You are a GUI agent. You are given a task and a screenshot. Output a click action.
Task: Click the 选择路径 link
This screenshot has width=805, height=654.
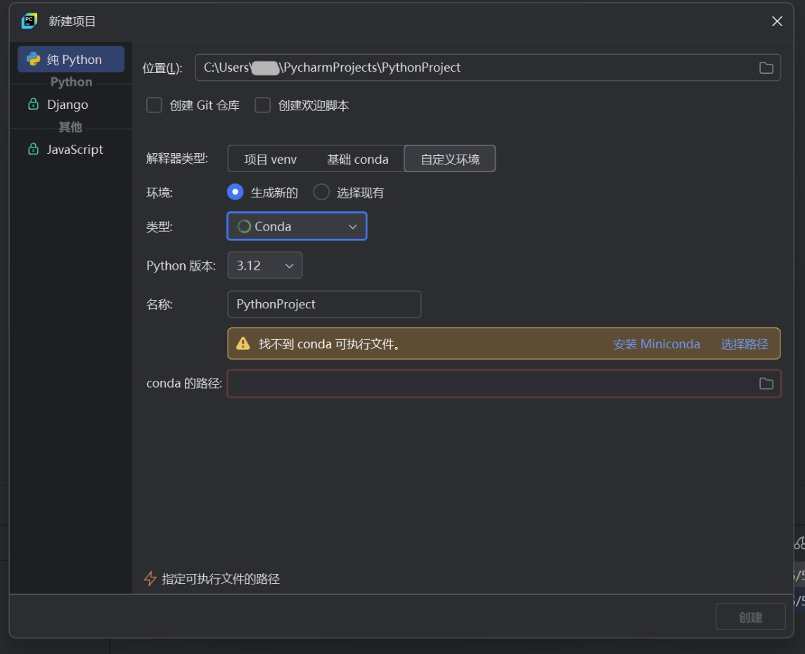745,344
